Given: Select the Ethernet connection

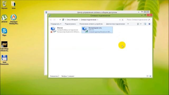Looking at the screenshot, I should click(x=65, y=30).
